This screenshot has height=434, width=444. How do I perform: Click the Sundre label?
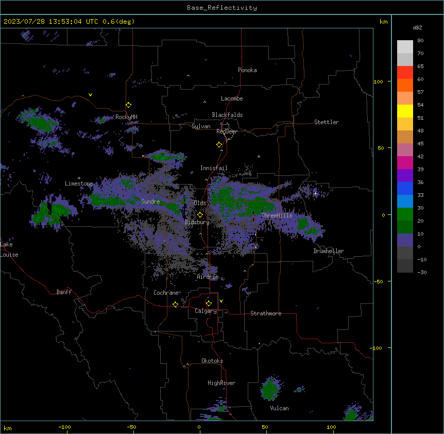click(x=150, y=202)
